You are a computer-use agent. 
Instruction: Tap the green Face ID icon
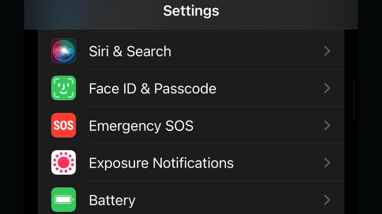click(x=63, y=88)
